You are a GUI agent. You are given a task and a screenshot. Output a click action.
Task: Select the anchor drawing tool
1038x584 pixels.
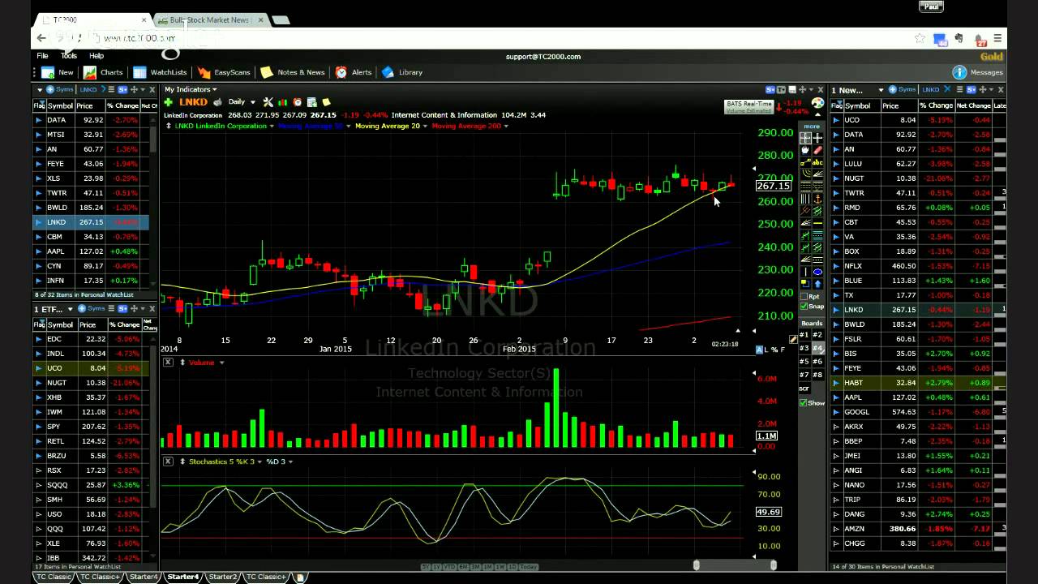(x=817, y=198)
